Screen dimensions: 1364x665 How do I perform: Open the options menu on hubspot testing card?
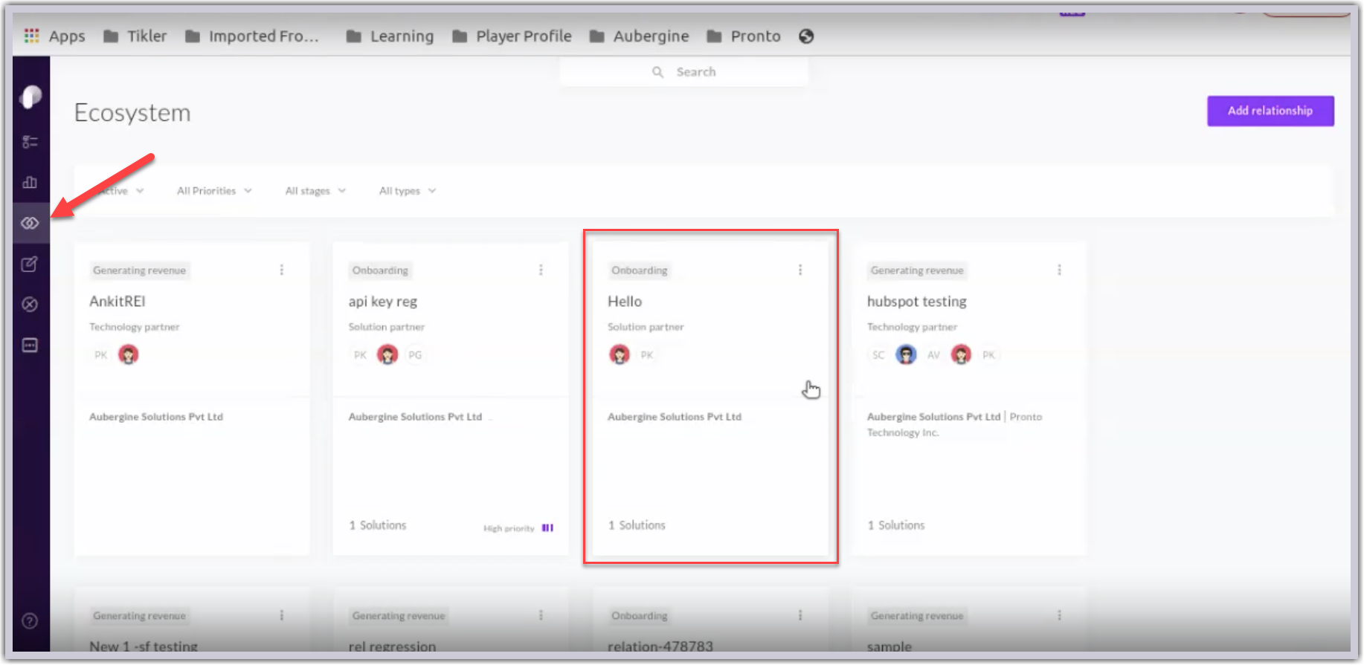coord(1059,270)
